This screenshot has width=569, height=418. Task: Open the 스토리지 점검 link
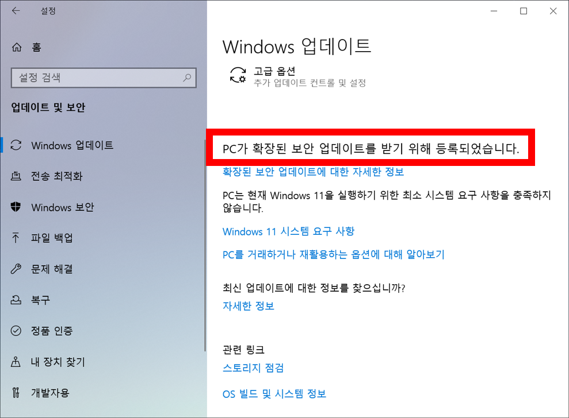[x=253, y=367]
